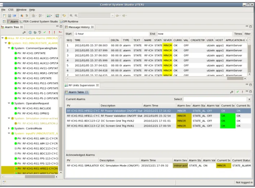Open the Help menu

point(32,10)
